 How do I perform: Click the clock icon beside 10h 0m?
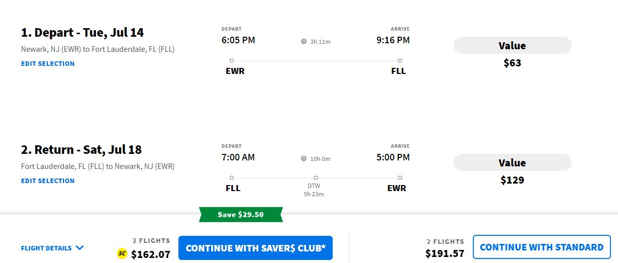point(304,158)
